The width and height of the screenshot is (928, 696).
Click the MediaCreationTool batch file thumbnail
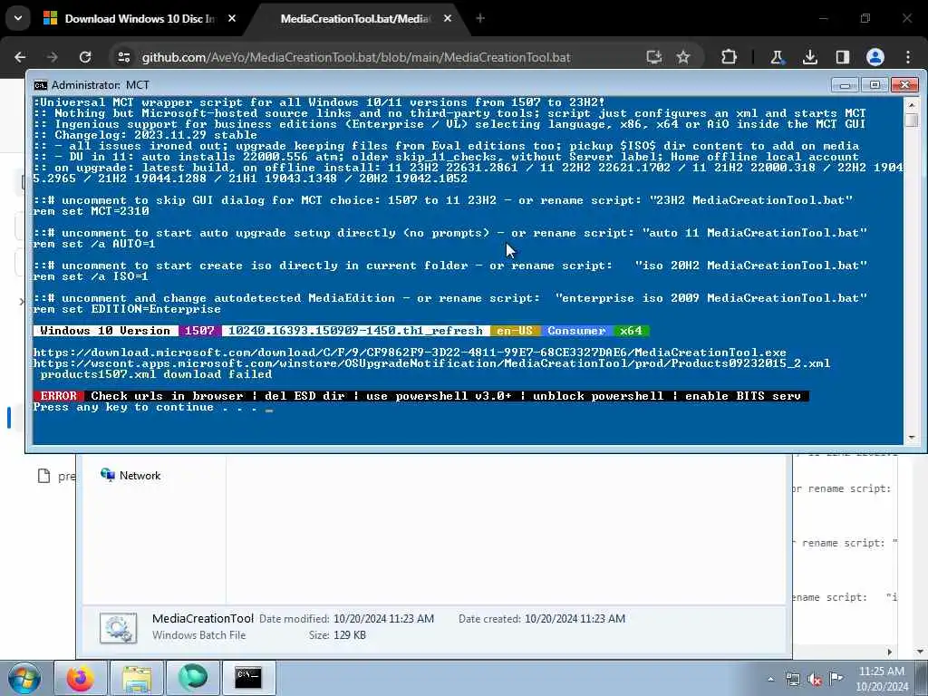[x=119, y=627]
